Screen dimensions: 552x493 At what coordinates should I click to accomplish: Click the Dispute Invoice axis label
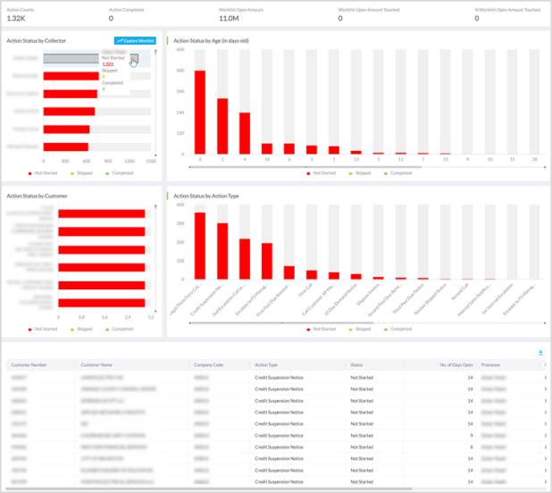368,294
